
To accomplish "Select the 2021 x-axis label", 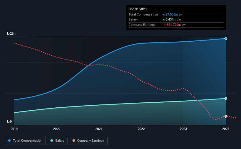I will [99, 129].
